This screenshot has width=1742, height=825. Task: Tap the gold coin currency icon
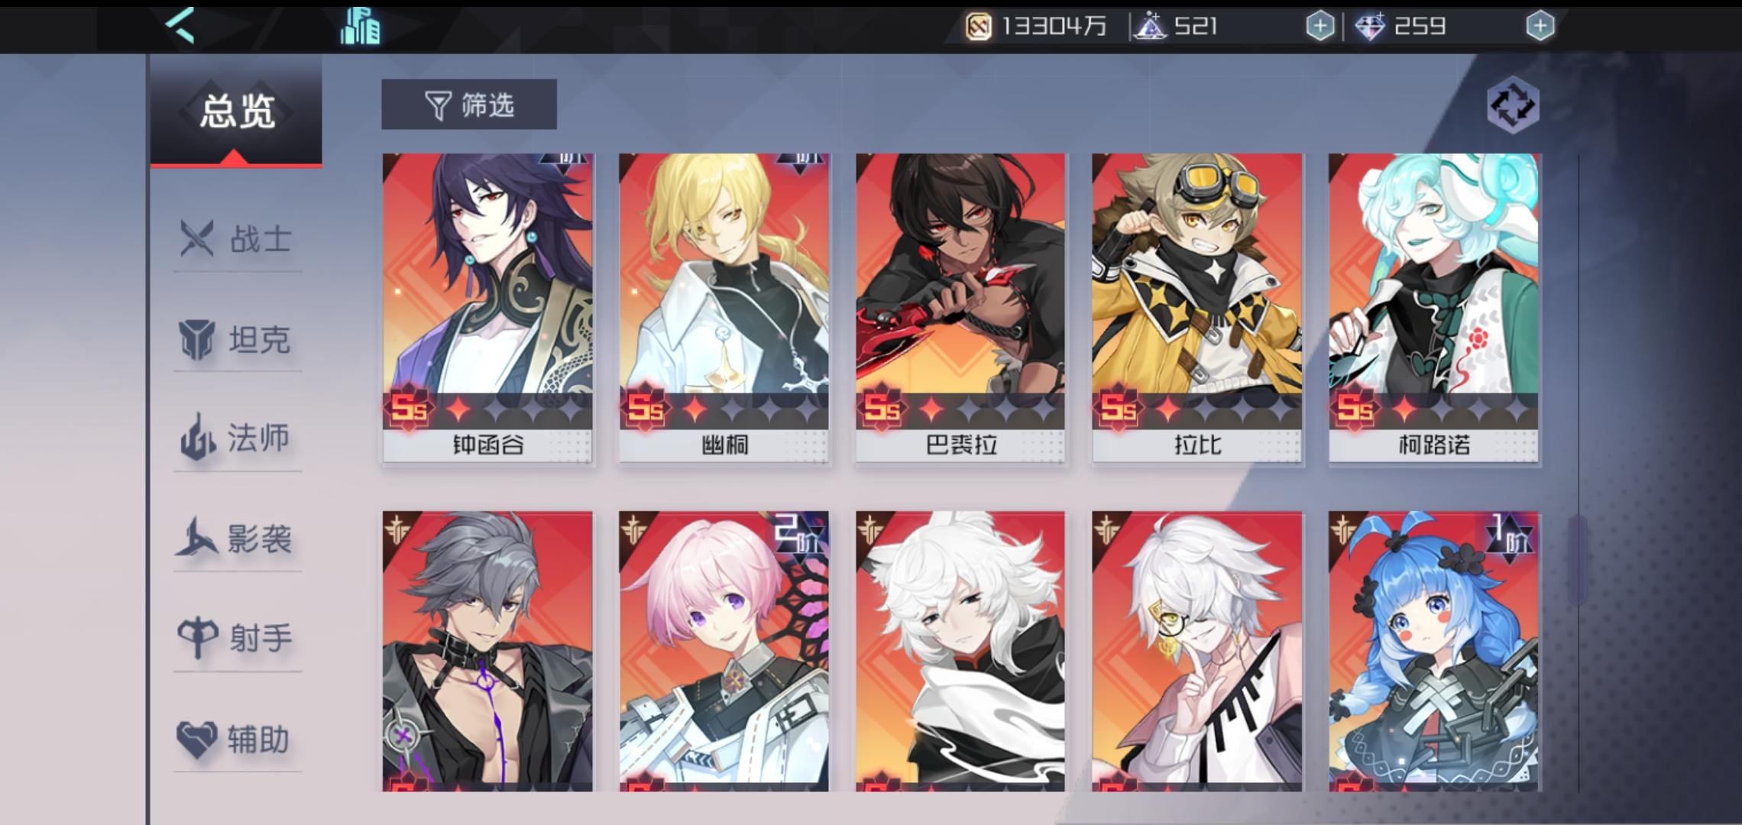pos(979,27)
